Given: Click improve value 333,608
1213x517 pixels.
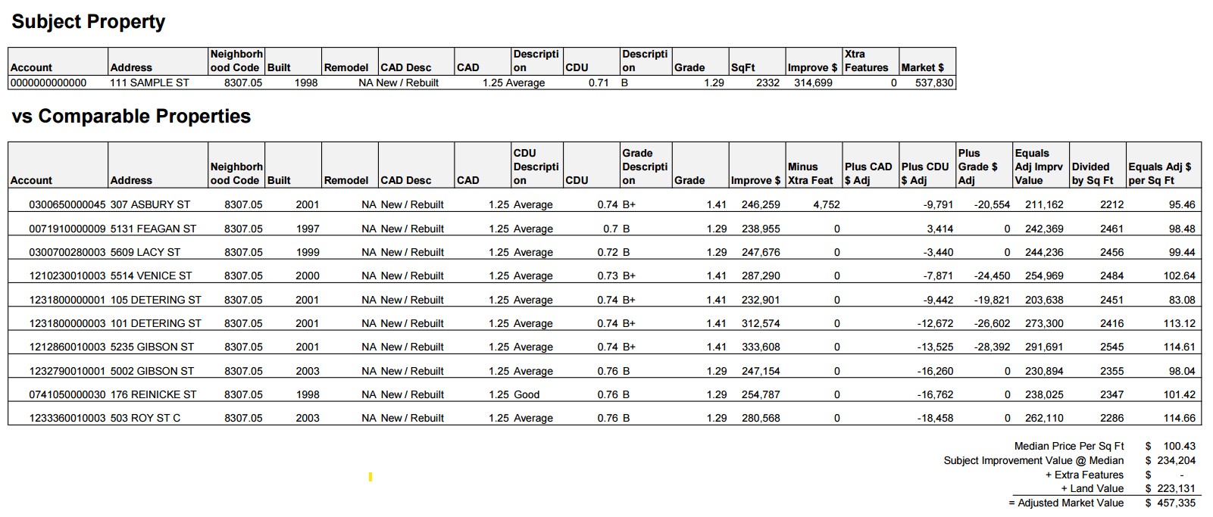Looking at the screenshot, I should coord(761,347).
